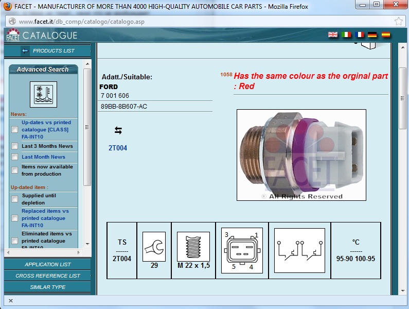Select Ford reference 7 001 606
Image resolution: width=409 pixels, height=309 pixels.
[115, 96]
